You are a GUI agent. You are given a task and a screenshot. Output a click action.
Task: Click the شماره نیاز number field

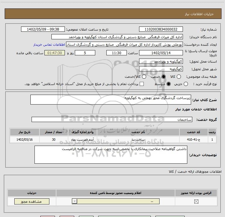point(161,29)
